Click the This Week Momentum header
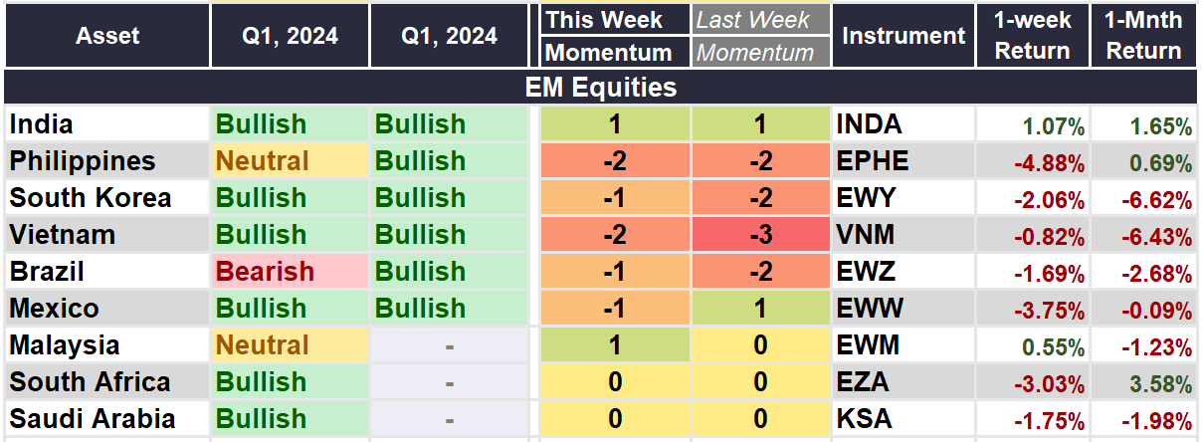The height and width of the screenshot is (442, 1203). click(x=616, y=36)
